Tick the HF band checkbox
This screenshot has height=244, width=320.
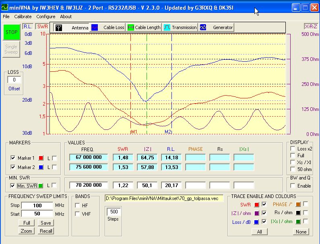pos(77,205)
